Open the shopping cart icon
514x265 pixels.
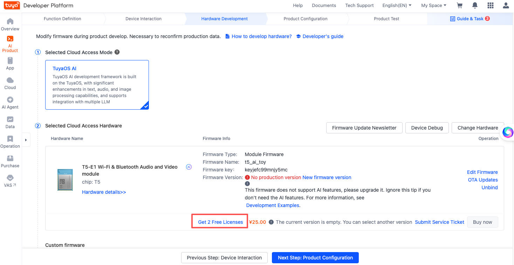459,6
